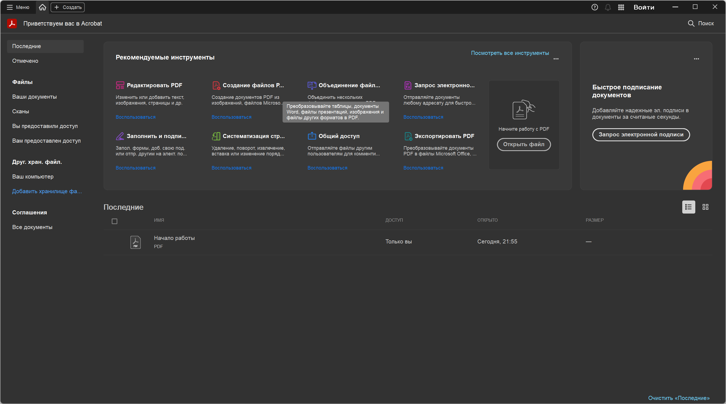Open the Поиск search field

click(x=701, y=23)
